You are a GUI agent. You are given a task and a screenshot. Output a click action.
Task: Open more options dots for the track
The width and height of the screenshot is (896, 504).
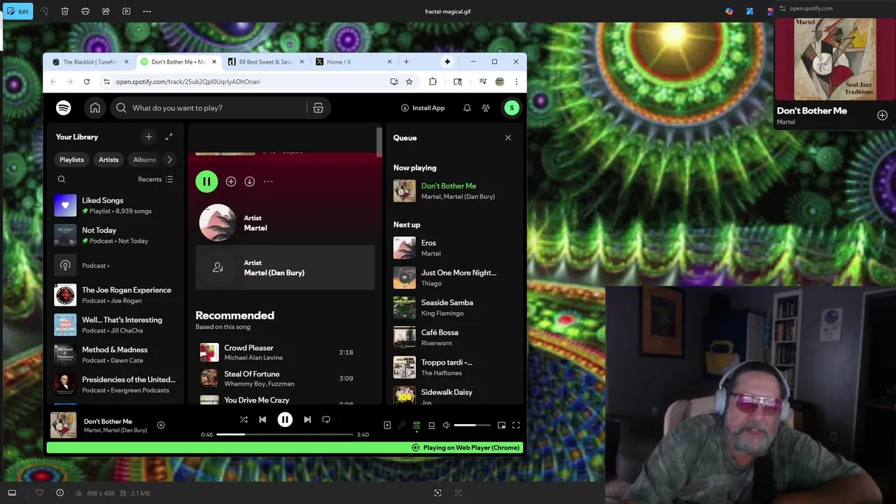(x=268, y=181)
